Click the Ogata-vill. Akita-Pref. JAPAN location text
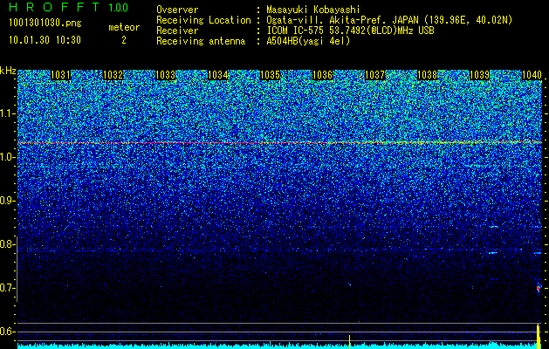549x349 pixels. point(388,20)
